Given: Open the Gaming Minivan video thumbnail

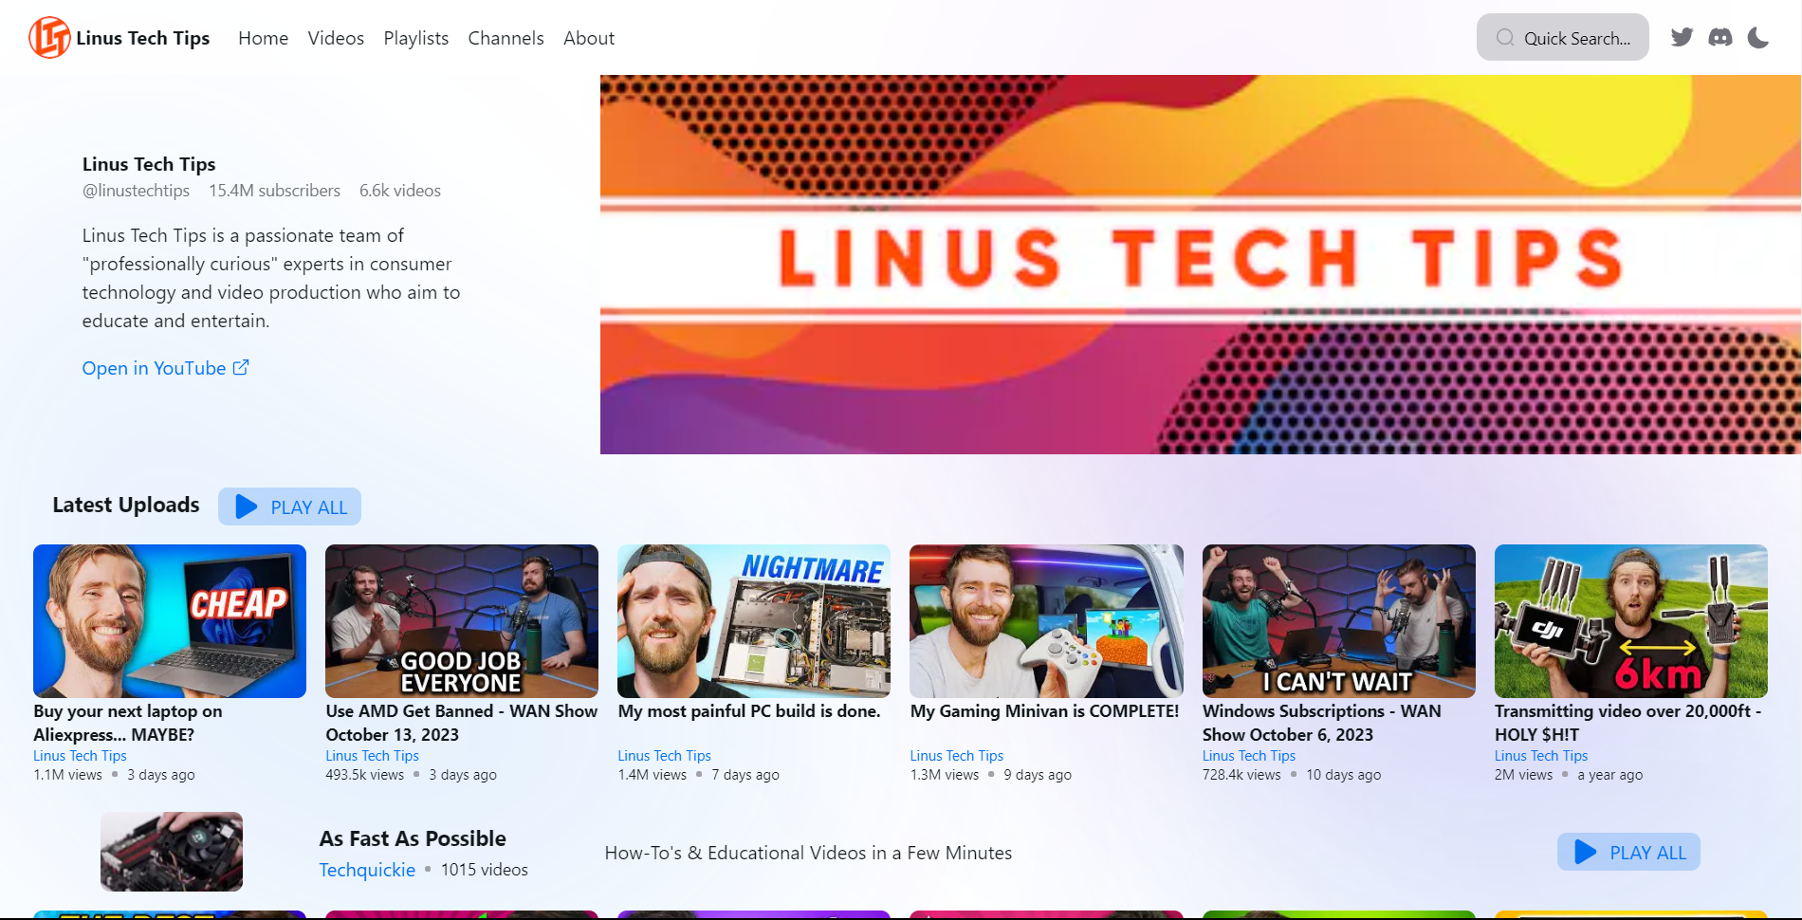Looking at the screenshot, I should 1046,621.
